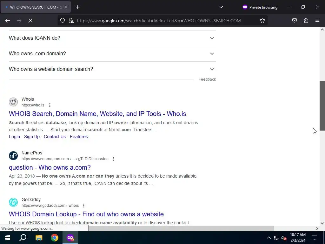Viewport: 325px width, 244px height.
Task: Open the Firefox hamburger application menu
Action: pyautogui.click(x=317, y=21)
